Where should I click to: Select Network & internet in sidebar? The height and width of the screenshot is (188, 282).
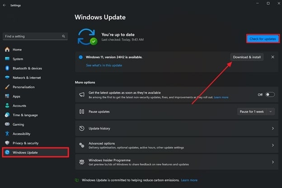(x=35, y=78)
